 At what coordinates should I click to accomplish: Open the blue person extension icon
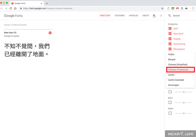pyautogui.click(x=182, y=8)
